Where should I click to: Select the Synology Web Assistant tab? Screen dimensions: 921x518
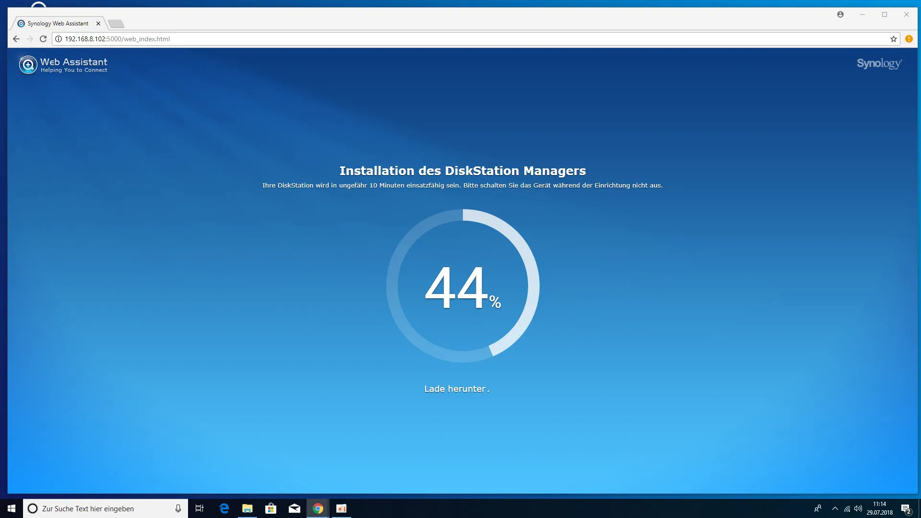(x=58, y=23)
